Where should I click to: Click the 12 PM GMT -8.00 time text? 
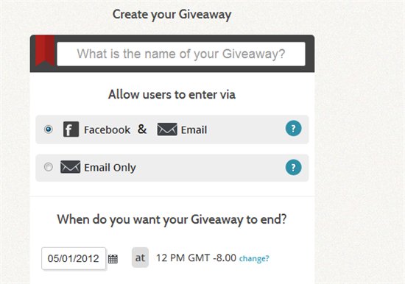click(x=197, y=258)
